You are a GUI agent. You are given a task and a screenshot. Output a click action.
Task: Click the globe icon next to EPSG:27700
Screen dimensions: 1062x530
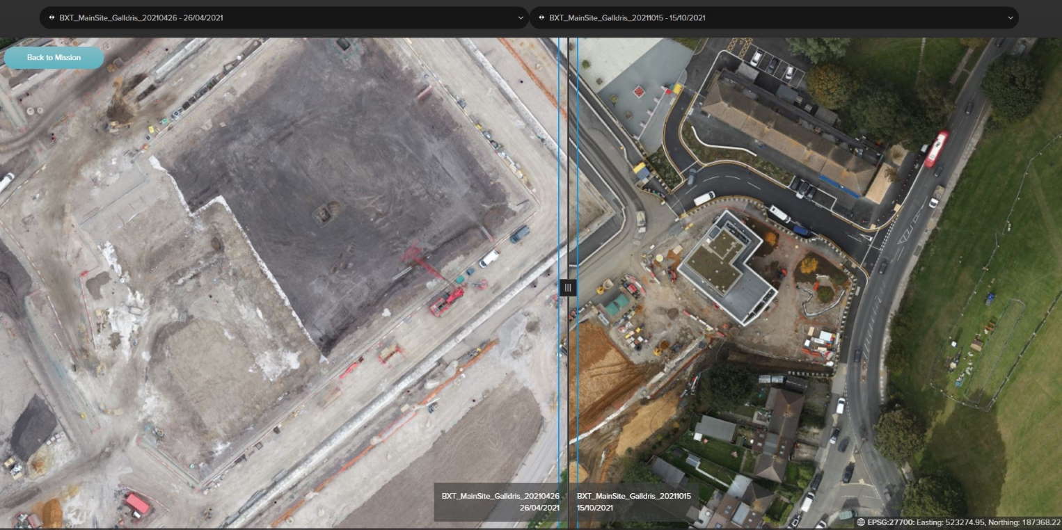[861, 522]
